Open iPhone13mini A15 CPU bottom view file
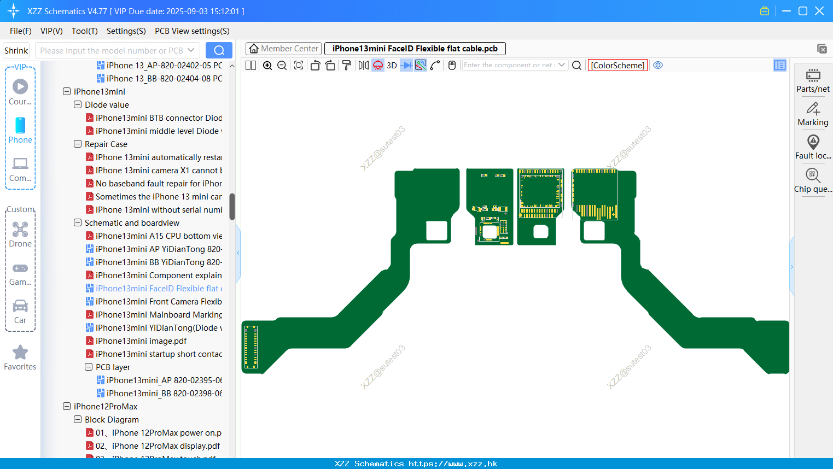833x469 pixels. pyautogui.click(x=154, y=236)
